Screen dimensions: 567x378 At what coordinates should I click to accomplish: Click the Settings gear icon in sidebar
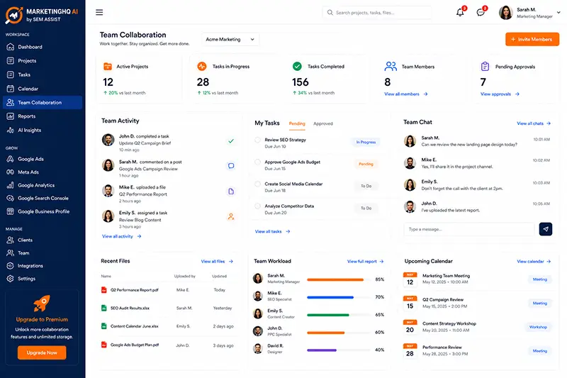[x=10, y=279]
